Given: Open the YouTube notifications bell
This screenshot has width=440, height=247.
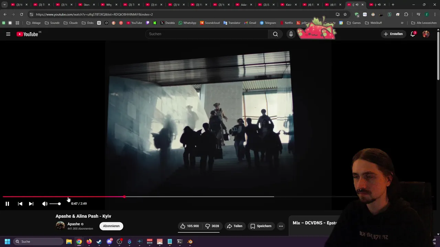Looking at the screenshot, I should pyautogui.click(x=413, y=34).
